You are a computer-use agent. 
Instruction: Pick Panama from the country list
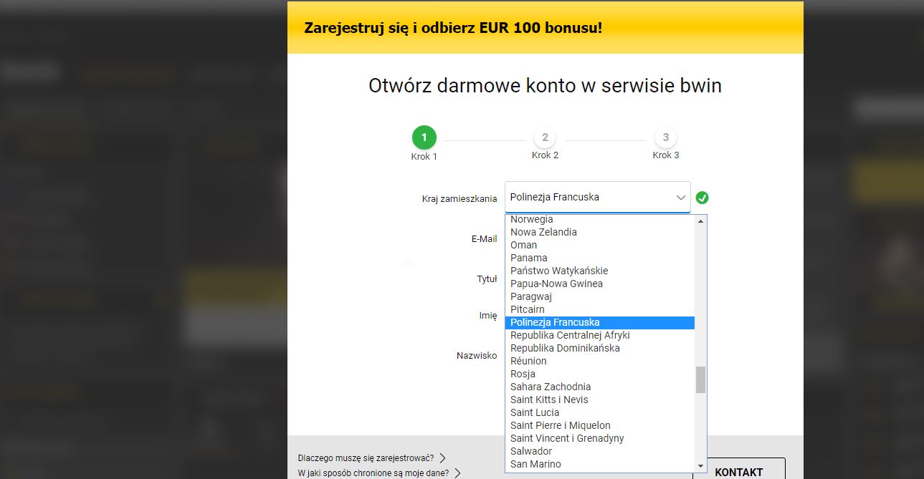pyautogui.click(x=600, y=258)
